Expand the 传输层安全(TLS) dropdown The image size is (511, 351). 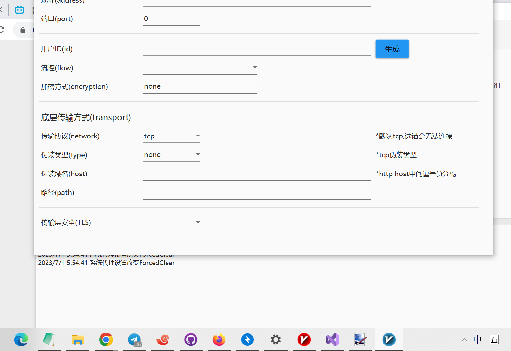point(172,222)
